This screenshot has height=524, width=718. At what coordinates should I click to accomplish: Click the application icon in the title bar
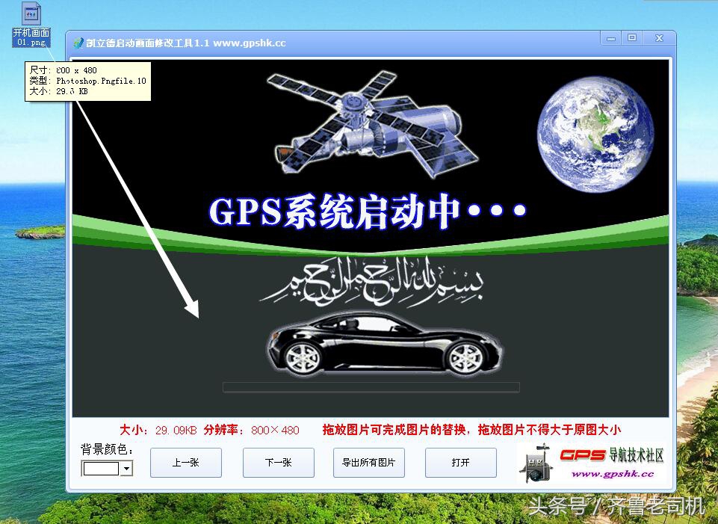point(77,42)
